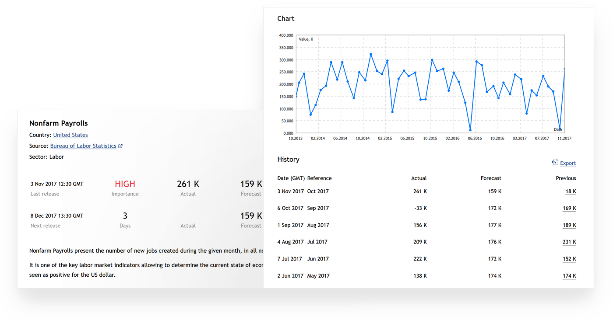The width and height of the screenshot is (613, 320).
Task: Open the 189 K previous value for Aug 2017
Action: pyautogui.click(x=569, y=225)
